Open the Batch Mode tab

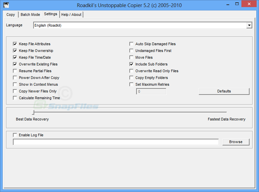(x=30, y=15)
